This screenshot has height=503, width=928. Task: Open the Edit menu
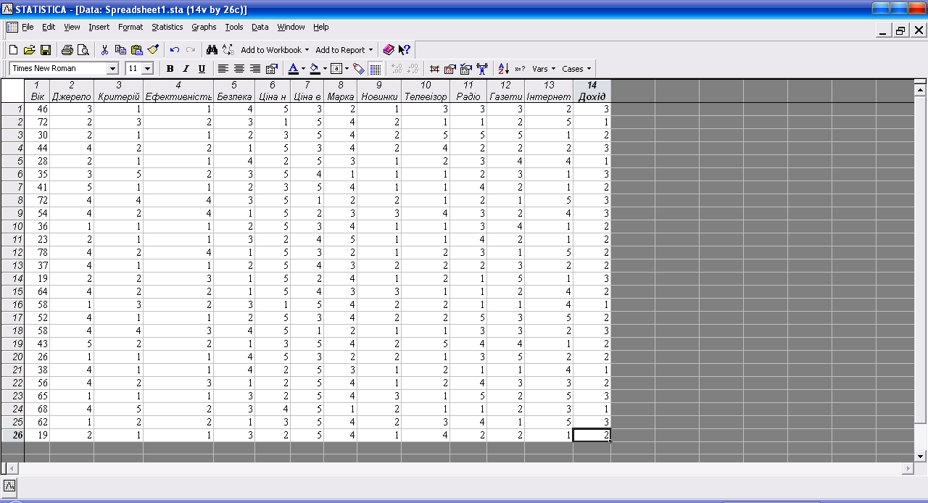coord(49,27)
